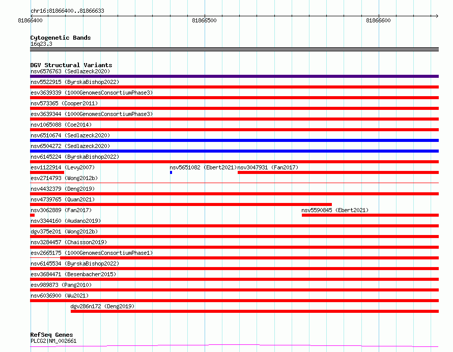Click the blue nsv6510674 variant bar
Image resolution: width=453 pixels, height=352 pixels.
(234, 140)
